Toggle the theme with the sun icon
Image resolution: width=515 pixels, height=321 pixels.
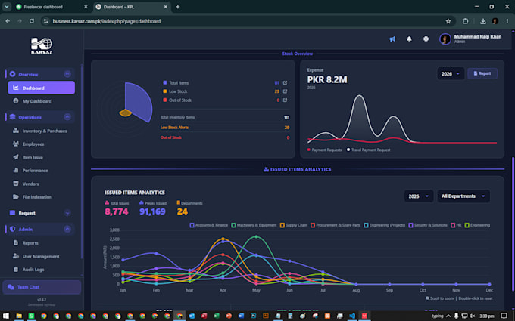pyautogui.click(x=426, y=39)
